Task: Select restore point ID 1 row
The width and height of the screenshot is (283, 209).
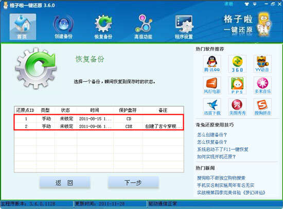Action: click(x=99, y=119)
